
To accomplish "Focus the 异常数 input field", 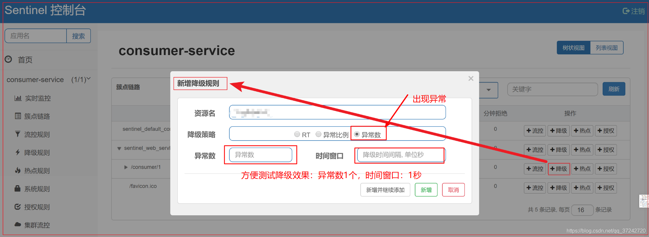I will point(260,155).
